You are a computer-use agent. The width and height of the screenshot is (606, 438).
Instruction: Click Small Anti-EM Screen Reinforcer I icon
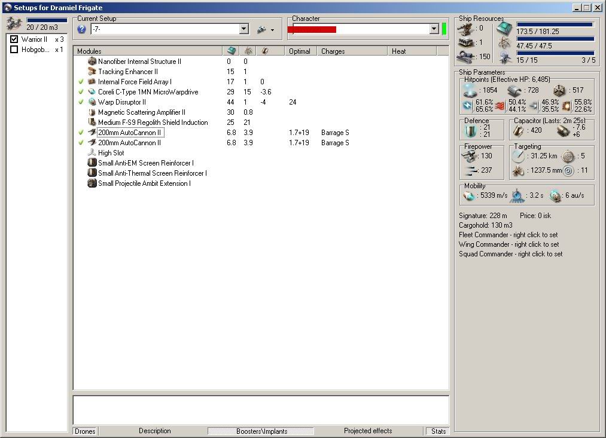[92, 163]
